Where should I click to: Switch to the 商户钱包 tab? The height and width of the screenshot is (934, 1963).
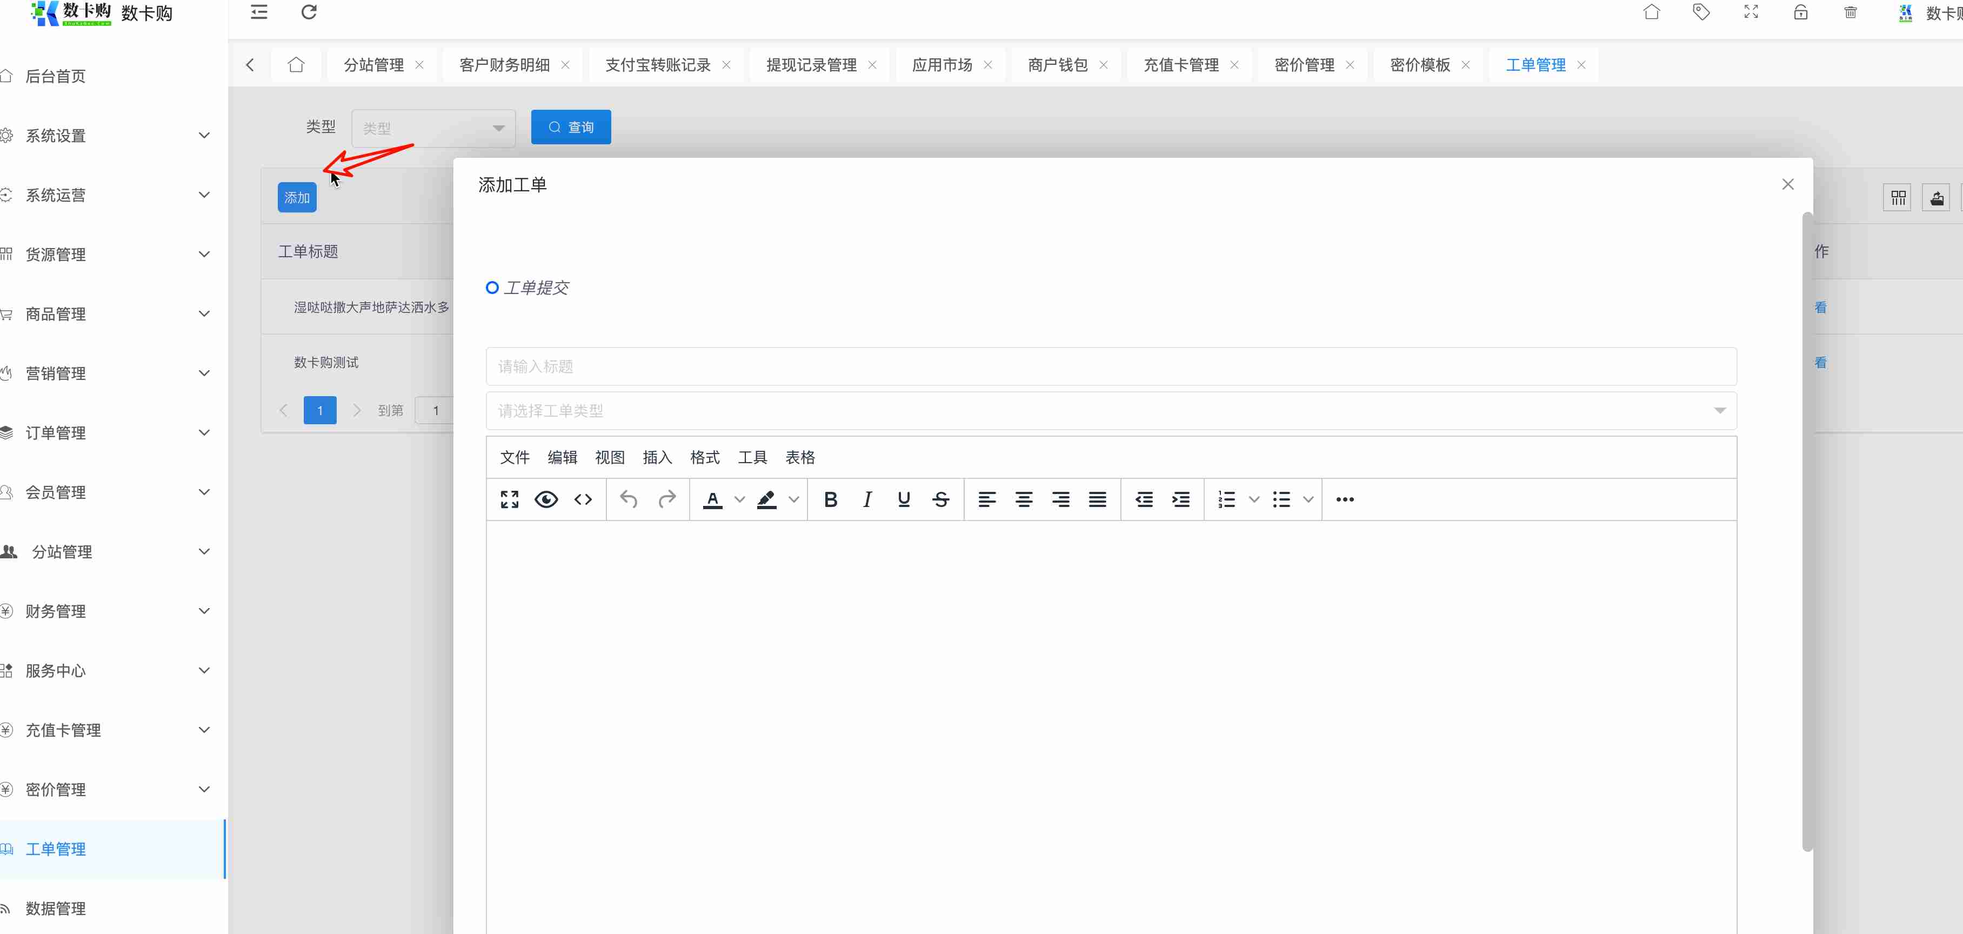coord(1057,65)
